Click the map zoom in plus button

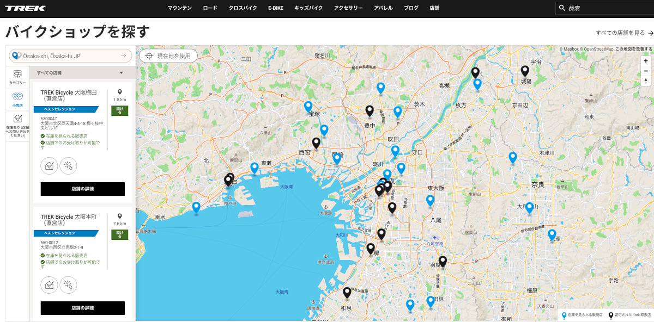tap(646, 61)
